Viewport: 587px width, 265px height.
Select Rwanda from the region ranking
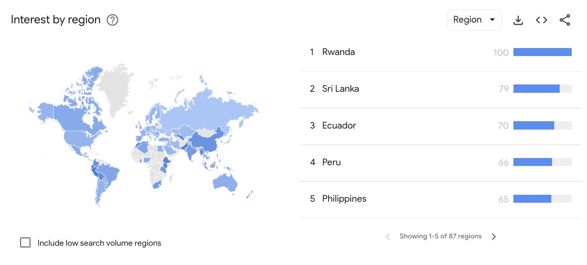click(338, 52)
